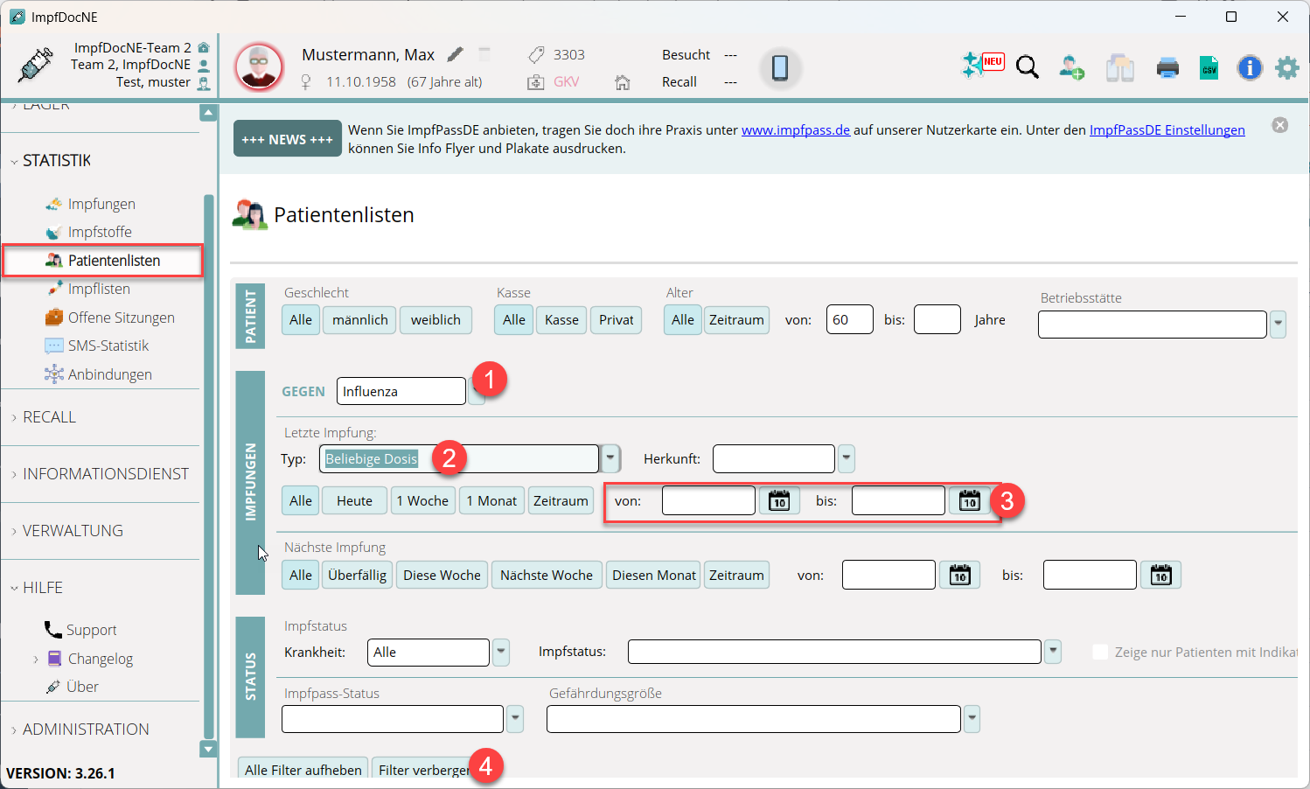Click the smartphone icon in patient header

click(x=780, y=67)
